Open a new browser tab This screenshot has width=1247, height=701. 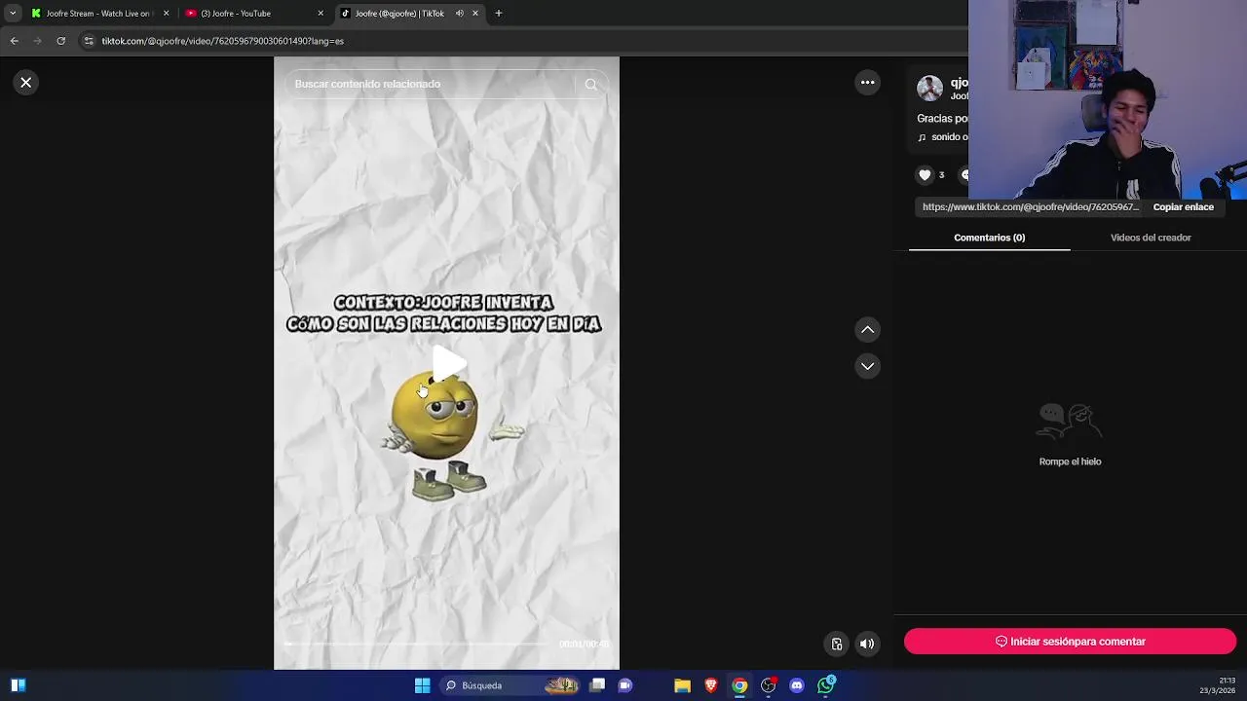(499, 14)
